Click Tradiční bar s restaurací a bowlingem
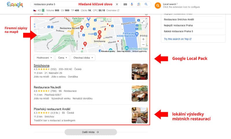This screenshot has height=139, width=231. pyautogui.click(x=55, y=121)
